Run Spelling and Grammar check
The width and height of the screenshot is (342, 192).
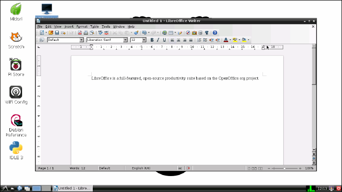pyautogui.click(x=100, y=33)
